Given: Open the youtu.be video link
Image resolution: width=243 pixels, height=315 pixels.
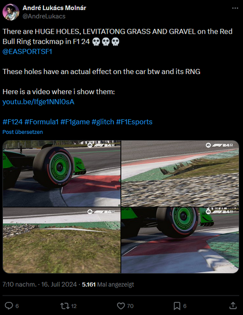Looking at the screenshot, I should 38,102.
